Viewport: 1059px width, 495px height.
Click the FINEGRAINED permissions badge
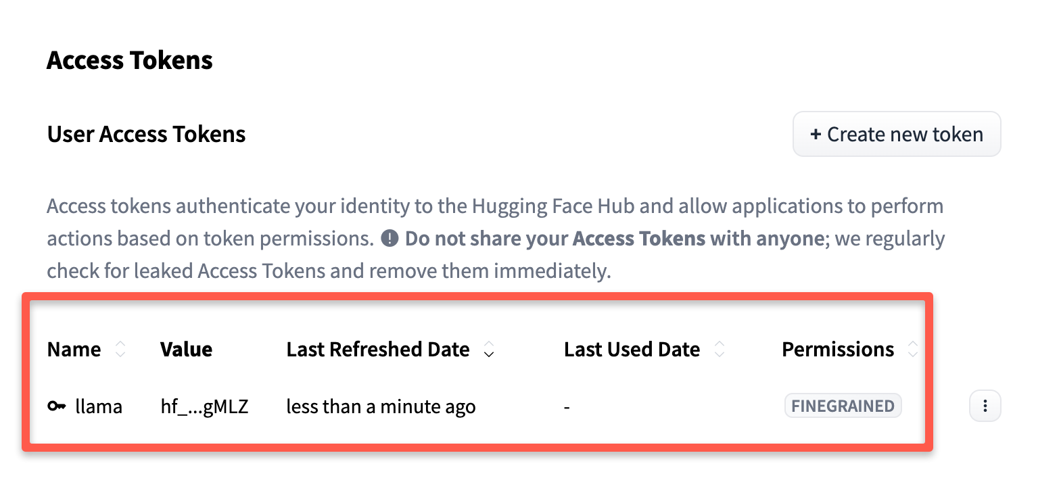click(x=843, y=406)
